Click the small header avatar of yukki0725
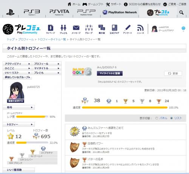The image size is (189, 174). (155, 29)
